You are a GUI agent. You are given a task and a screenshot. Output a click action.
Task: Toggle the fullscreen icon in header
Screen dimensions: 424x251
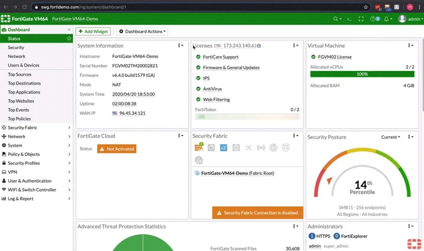point(361,19)
